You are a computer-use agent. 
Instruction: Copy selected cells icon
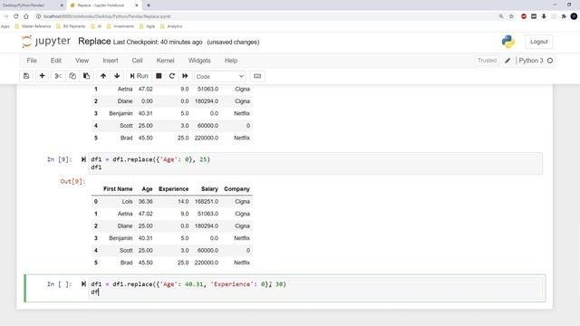pyautogui.click(x=72, y=76)
